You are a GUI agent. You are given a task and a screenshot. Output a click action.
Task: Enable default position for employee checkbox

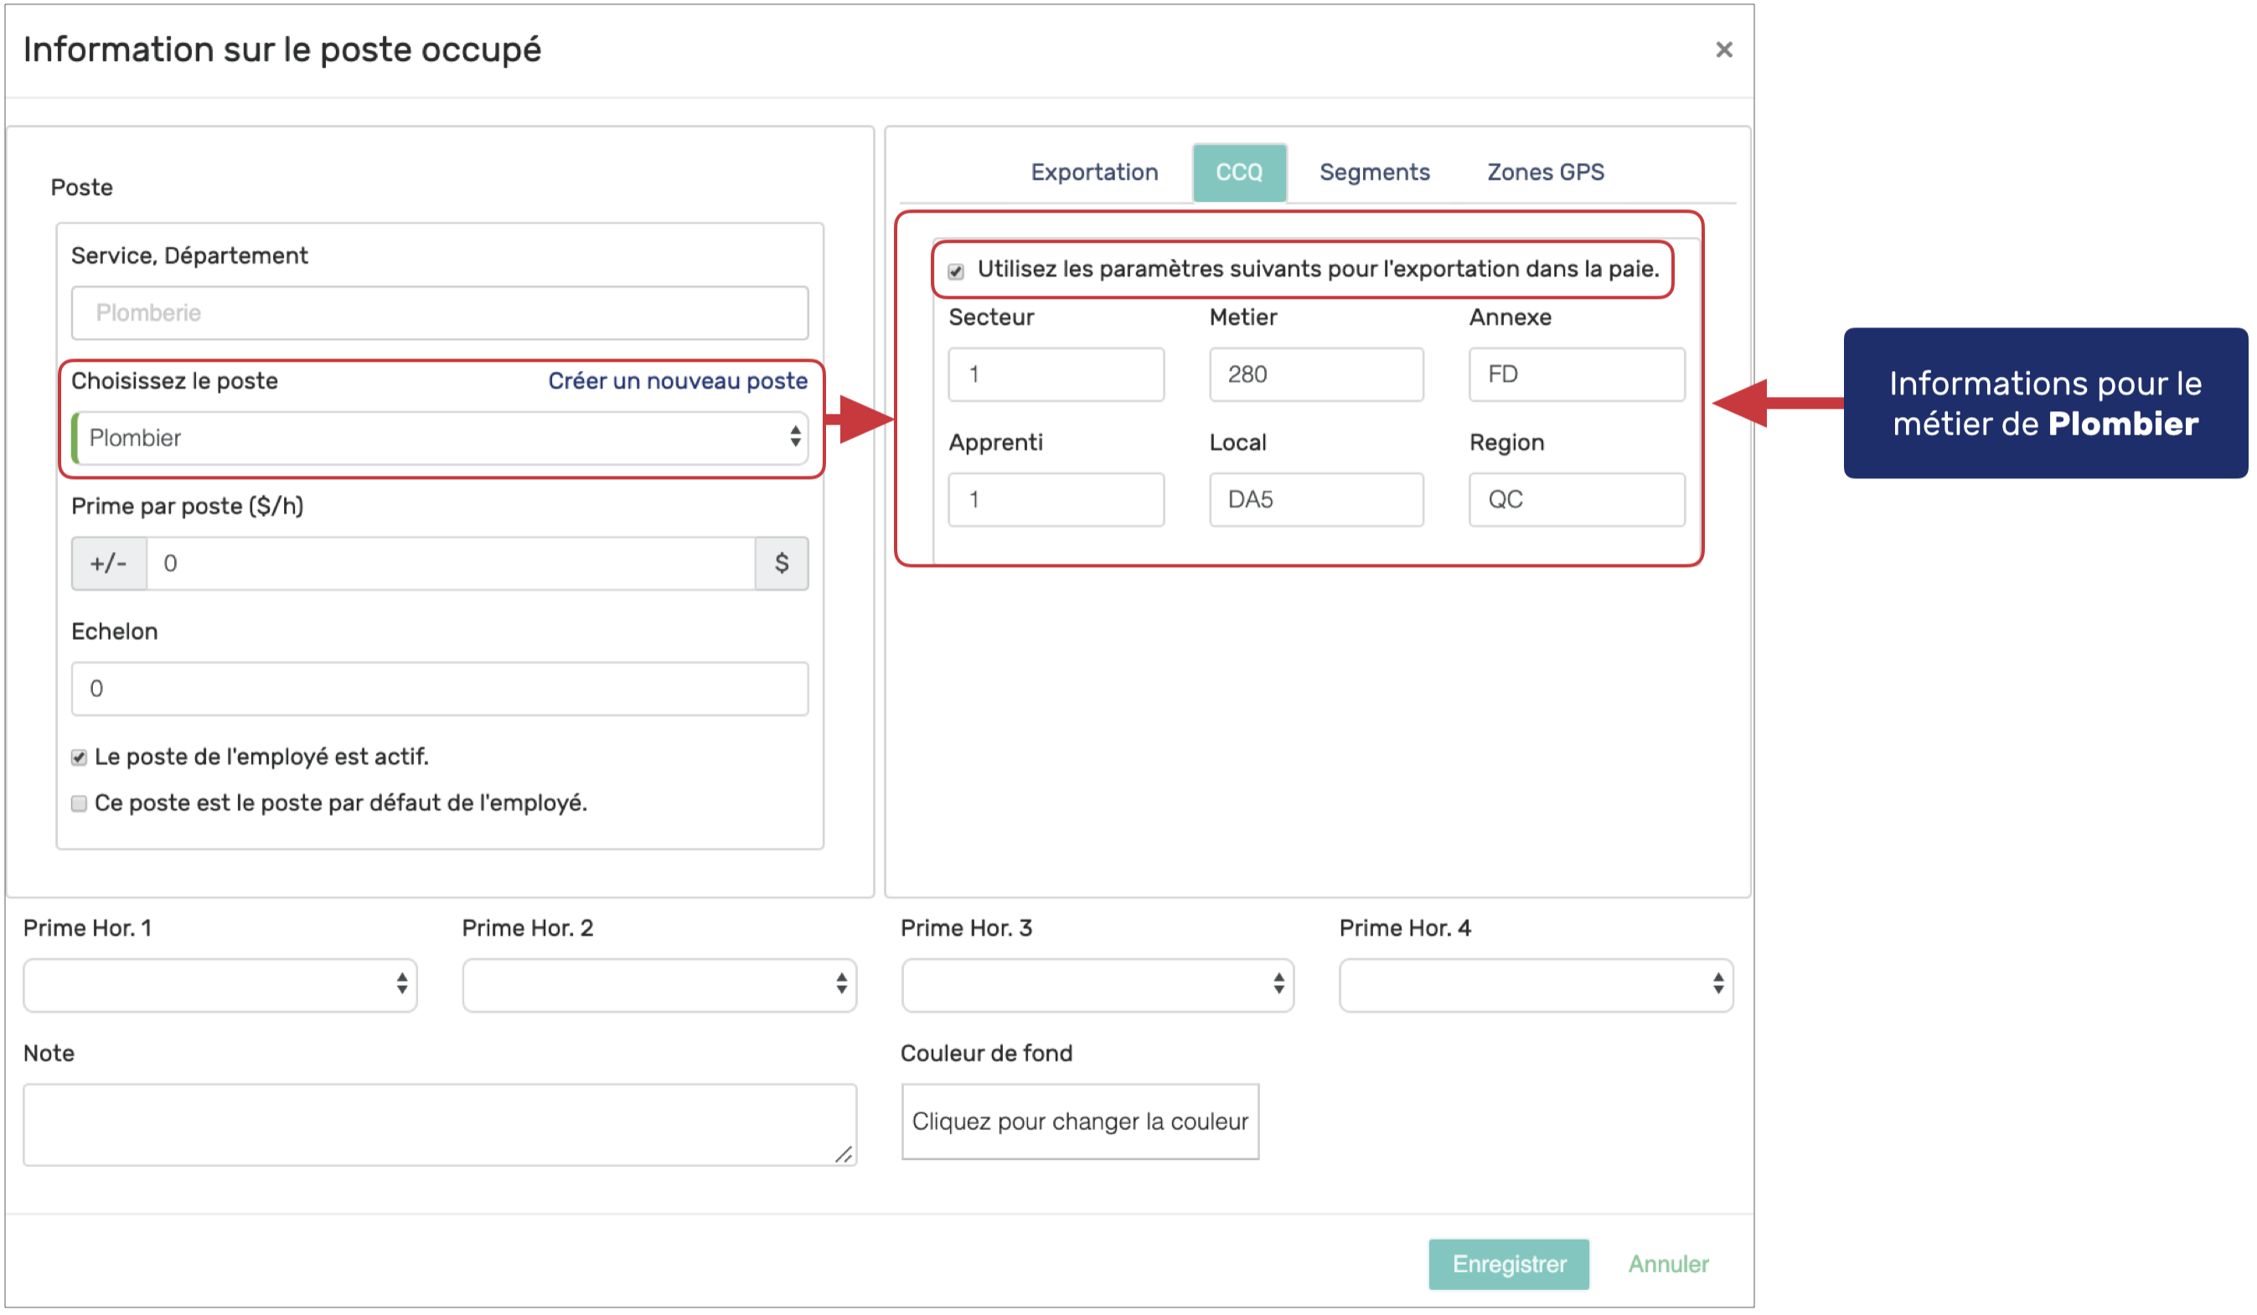coord(80,804)
